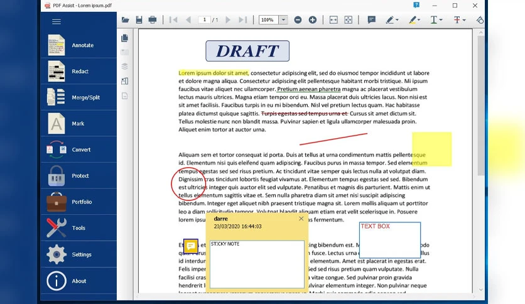525x304 pixels.
Task: Click the vertical scrollbar thumb
Action: (481, 106)
